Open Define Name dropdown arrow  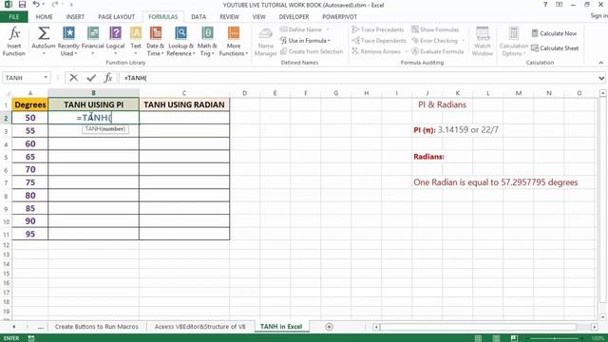click(x=328, y=29)
